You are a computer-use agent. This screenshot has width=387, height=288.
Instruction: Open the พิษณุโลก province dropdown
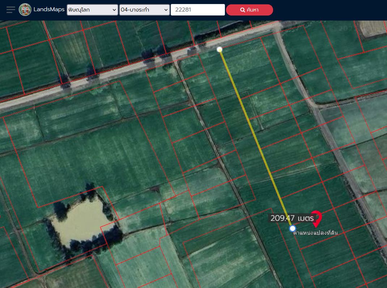pyautogui.click(x=92, y=10)
